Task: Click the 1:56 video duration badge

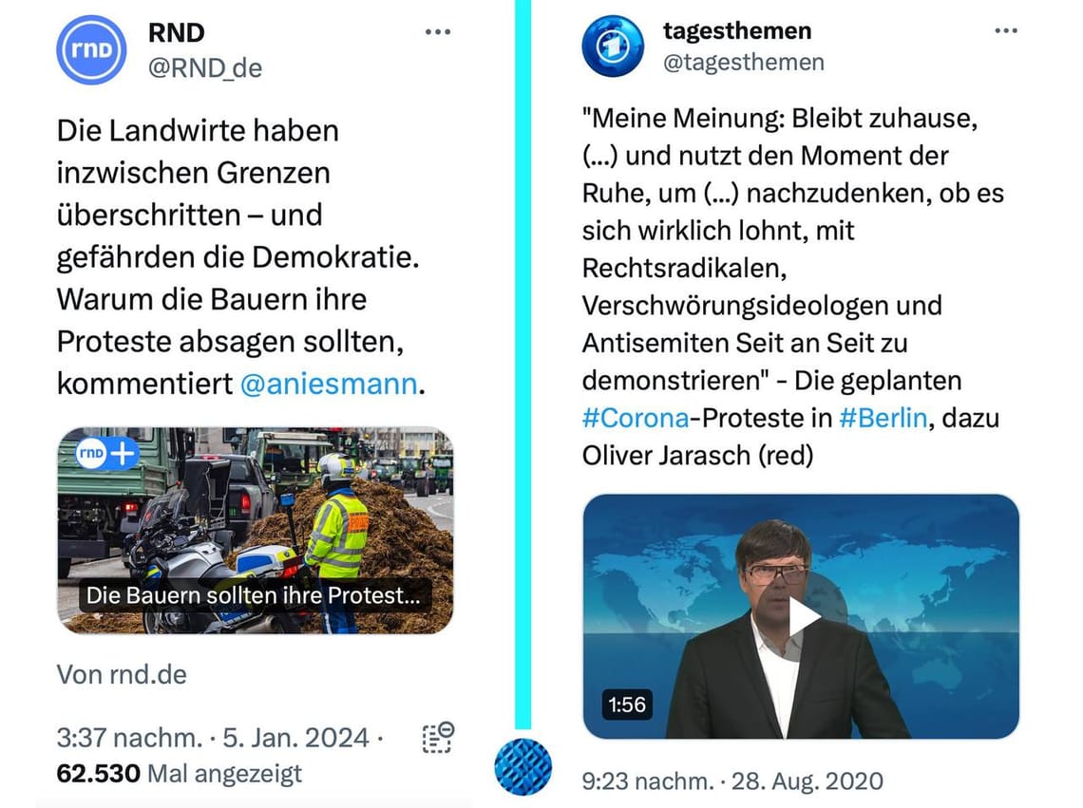Action: (629, 705)
